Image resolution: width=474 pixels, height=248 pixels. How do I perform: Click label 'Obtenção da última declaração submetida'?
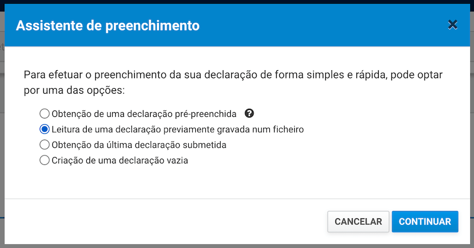click(139, 145)
